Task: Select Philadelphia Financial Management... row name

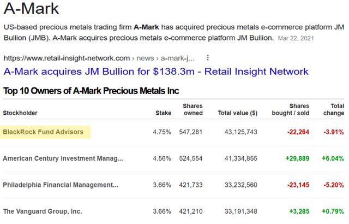Action: pos(61,185)
